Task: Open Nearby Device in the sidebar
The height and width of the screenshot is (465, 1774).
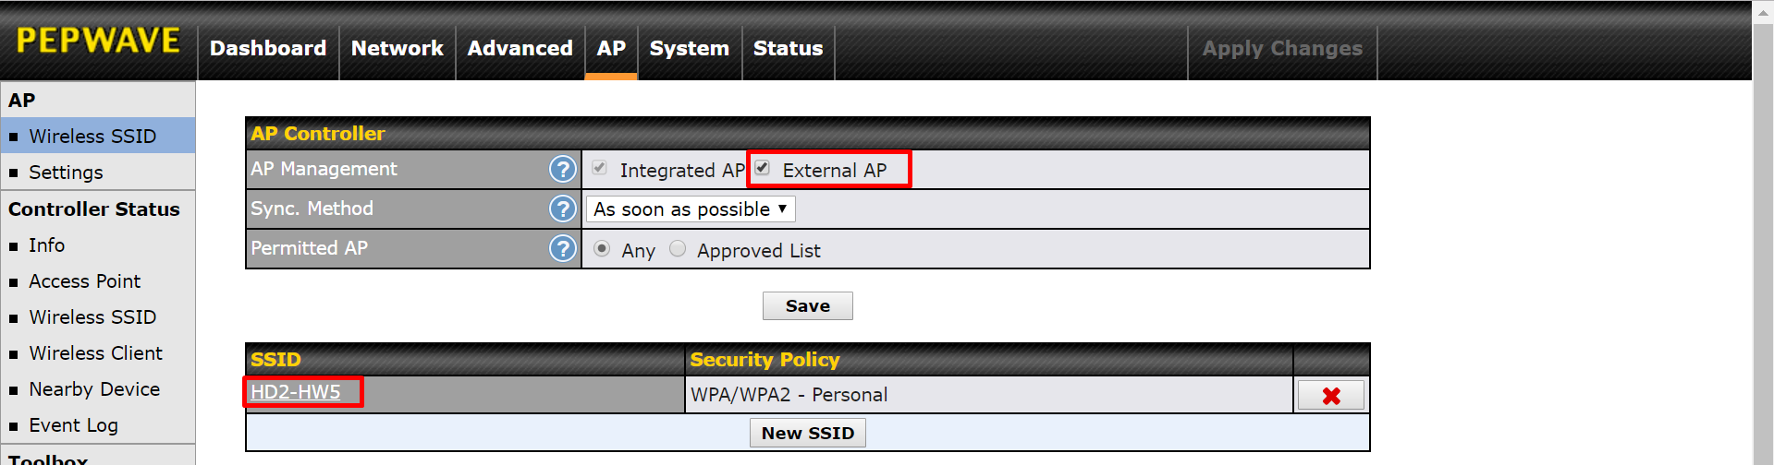Action: (94, 389)
